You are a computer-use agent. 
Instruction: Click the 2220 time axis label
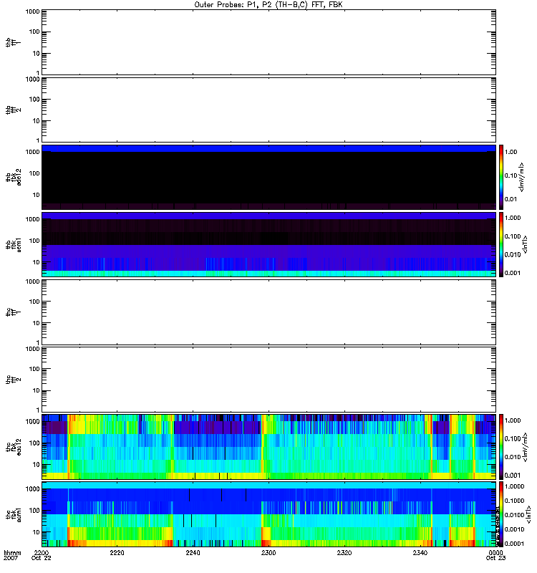[x=117, y=554]
